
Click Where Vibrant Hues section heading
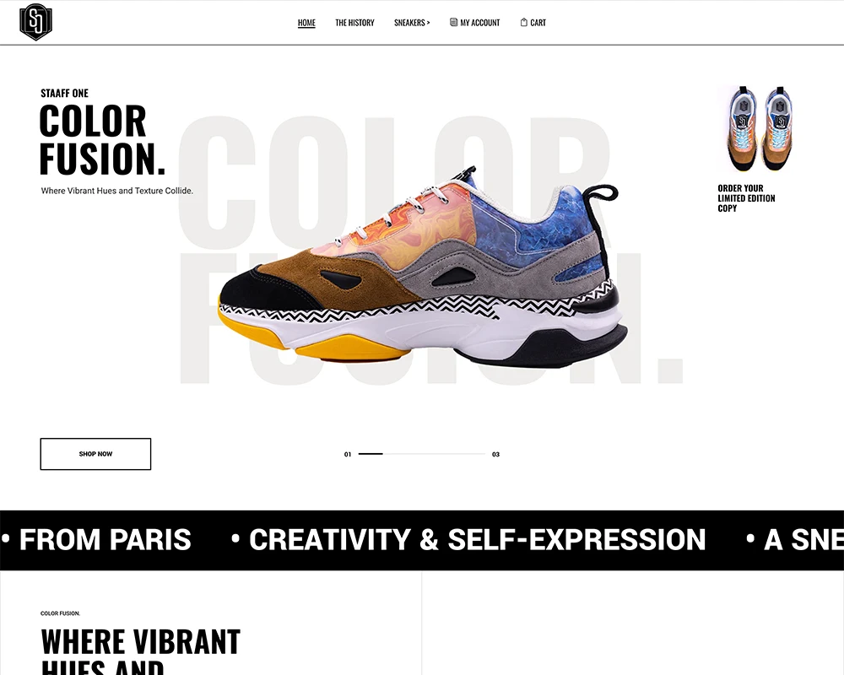[x=140, y=651]
